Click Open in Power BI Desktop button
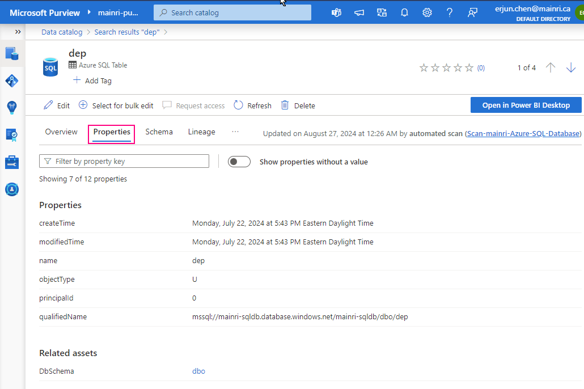Image resolution: width=584 pixels, height=389 pixels. point(526,105)
